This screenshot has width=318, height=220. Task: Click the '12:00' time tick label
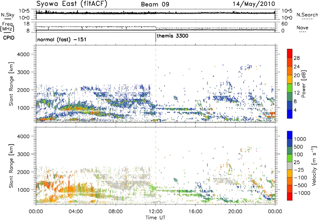tap(155, 212)
